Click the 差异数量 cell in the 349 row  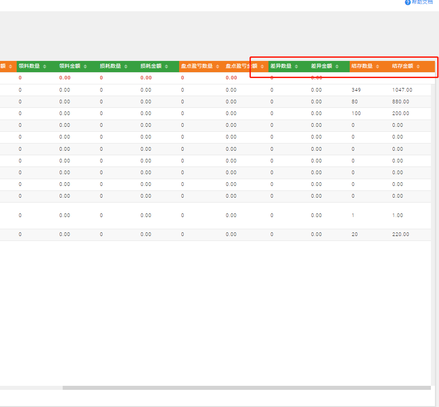point(272,90)
